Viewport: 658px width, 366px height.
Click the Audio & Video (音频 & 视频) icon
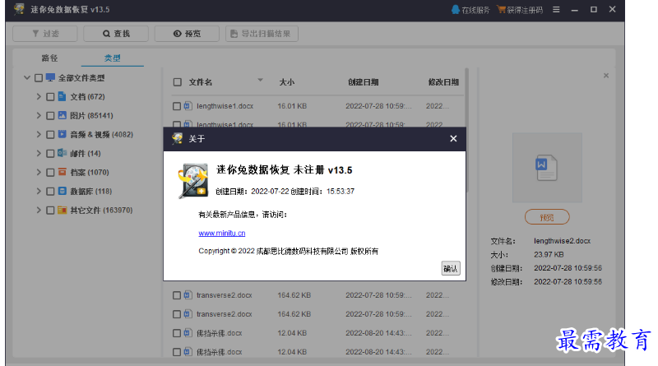[63, 134]
